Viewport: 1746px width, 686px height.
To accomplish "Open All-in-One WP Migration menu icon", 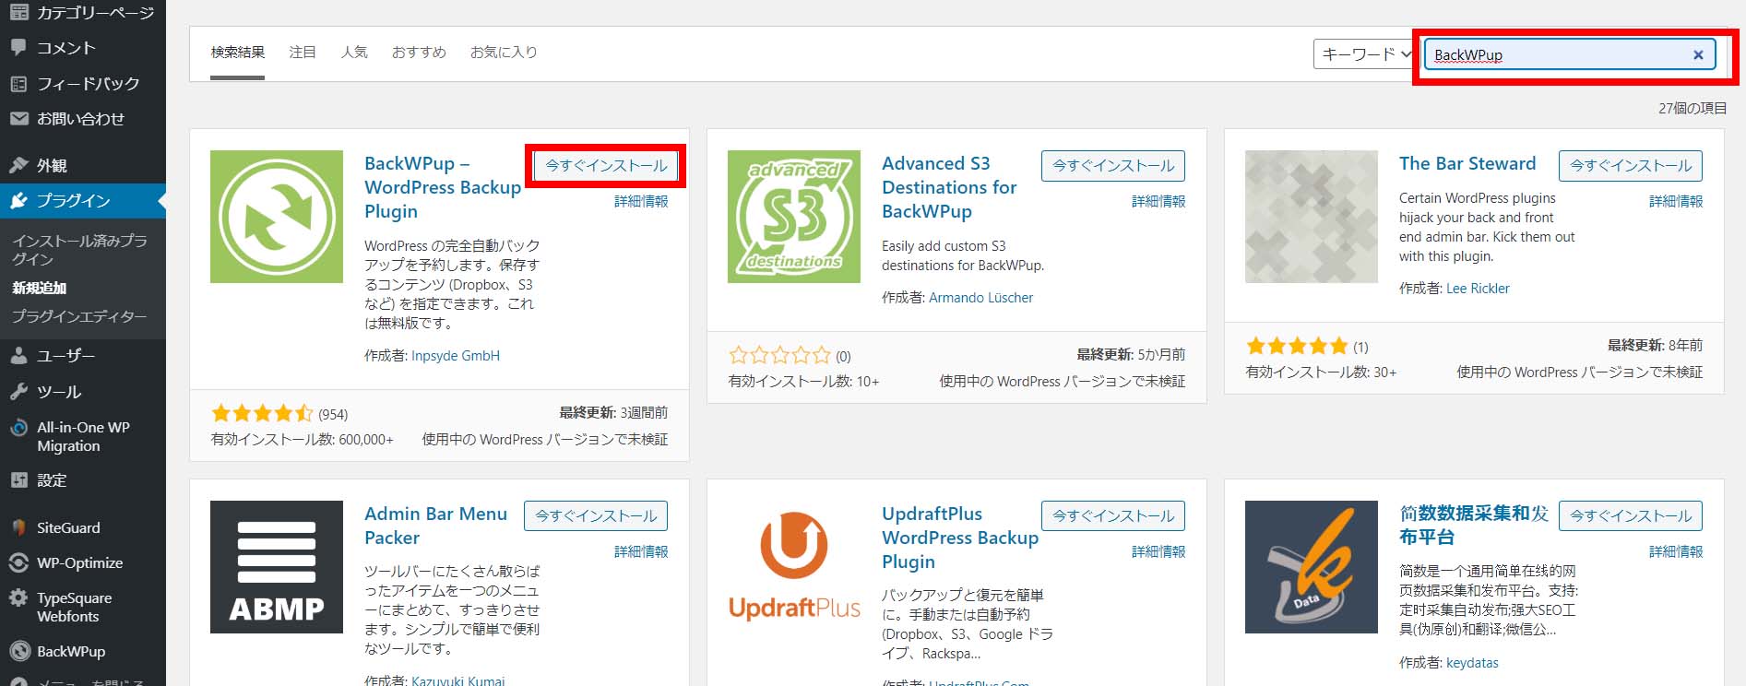I will [x=18, y=428].
